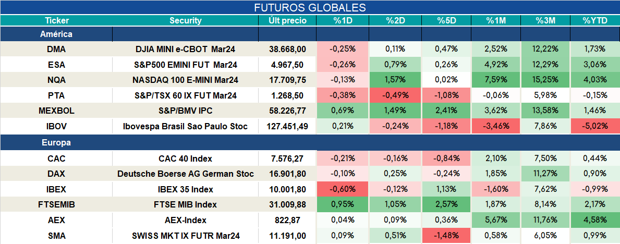The image size is (620, 244).
Task: Click the Ticker column header
Action: 56,21
